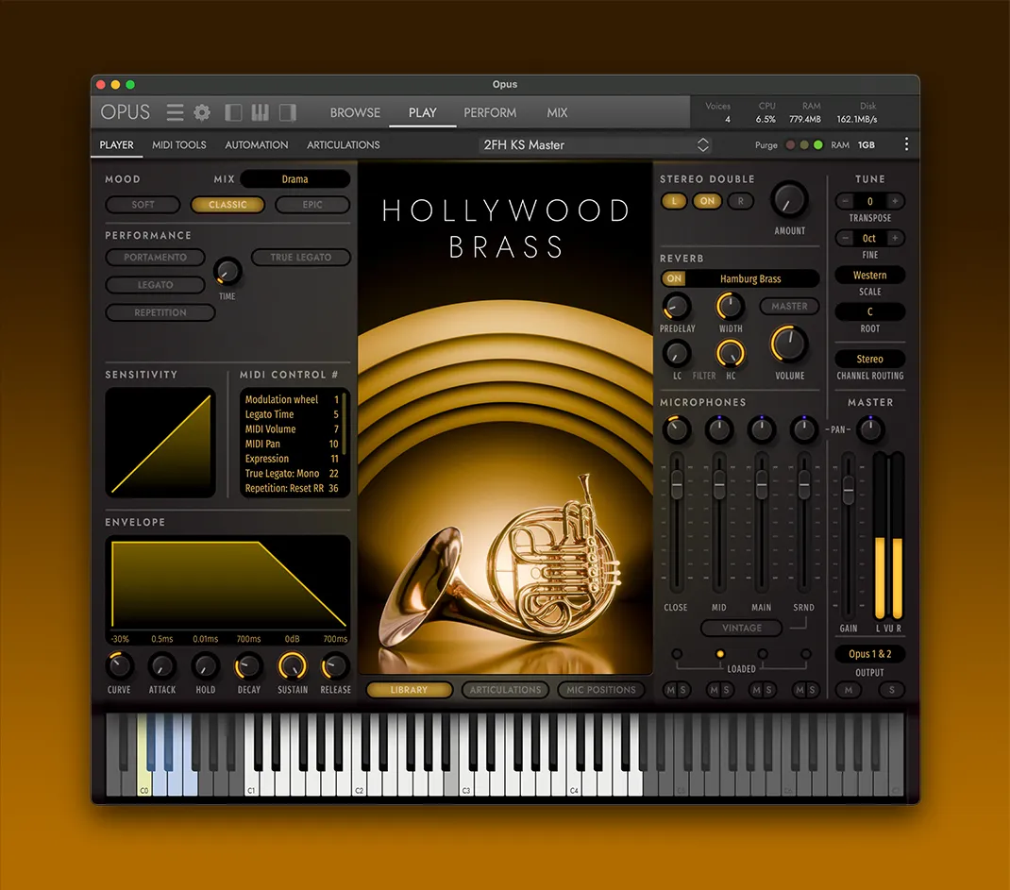The image size is (1010, 890).
Task: Open the Western scale dropdown
Action: (869, 275)
